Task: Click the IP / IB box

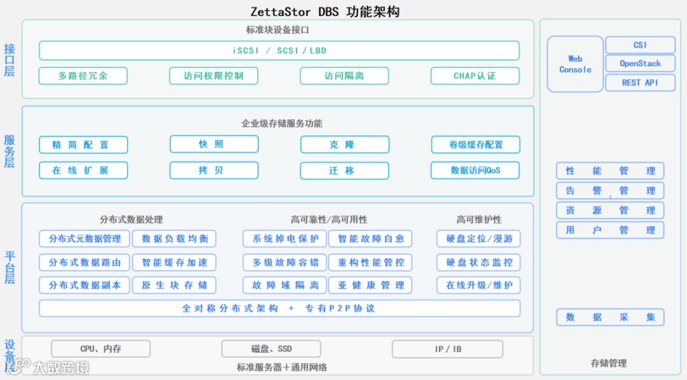Action: tap(447, 349)
